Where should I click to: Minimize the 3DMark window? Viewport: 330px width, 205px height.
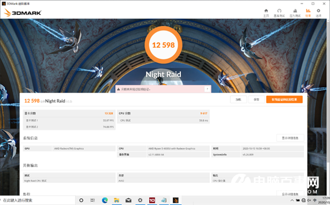[302, 4]
